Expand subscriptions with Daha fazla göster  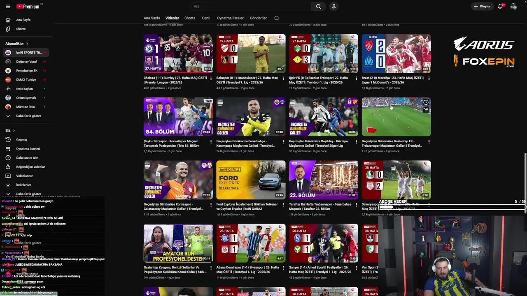click(x=26, y=116)
